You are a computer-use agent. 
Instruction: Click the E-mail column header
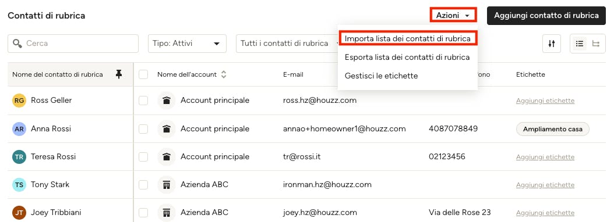[x=293, y=74]
